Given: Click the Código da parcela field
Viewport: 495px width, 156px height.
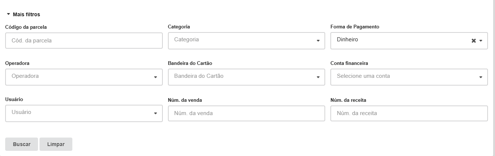Looking at the screenshot, I should pos(84,41).
